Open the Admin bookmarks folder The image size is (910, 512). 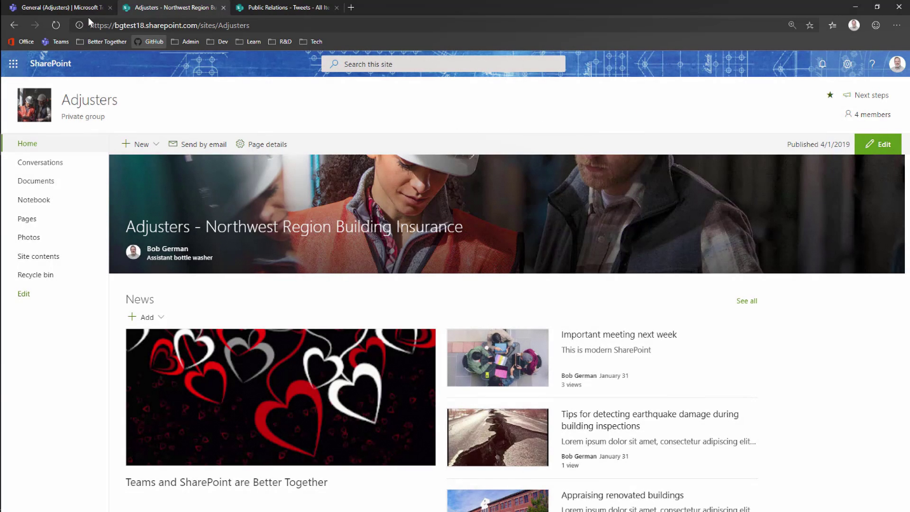[185, 41]
